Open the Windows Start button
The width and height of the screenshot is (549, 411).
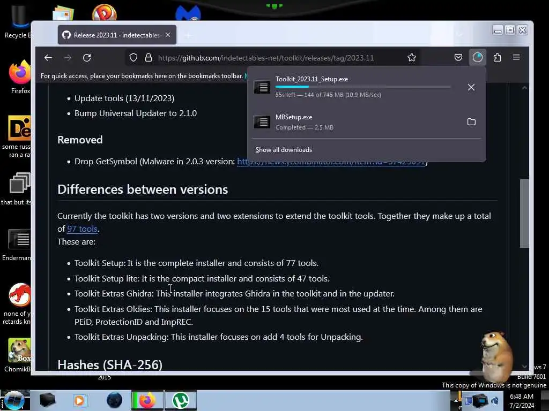click(x=14, y=400)
